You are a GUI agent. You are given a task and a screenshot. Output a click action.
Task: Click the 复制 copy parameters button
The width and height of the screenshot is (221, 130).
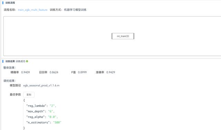click(29, 94)
